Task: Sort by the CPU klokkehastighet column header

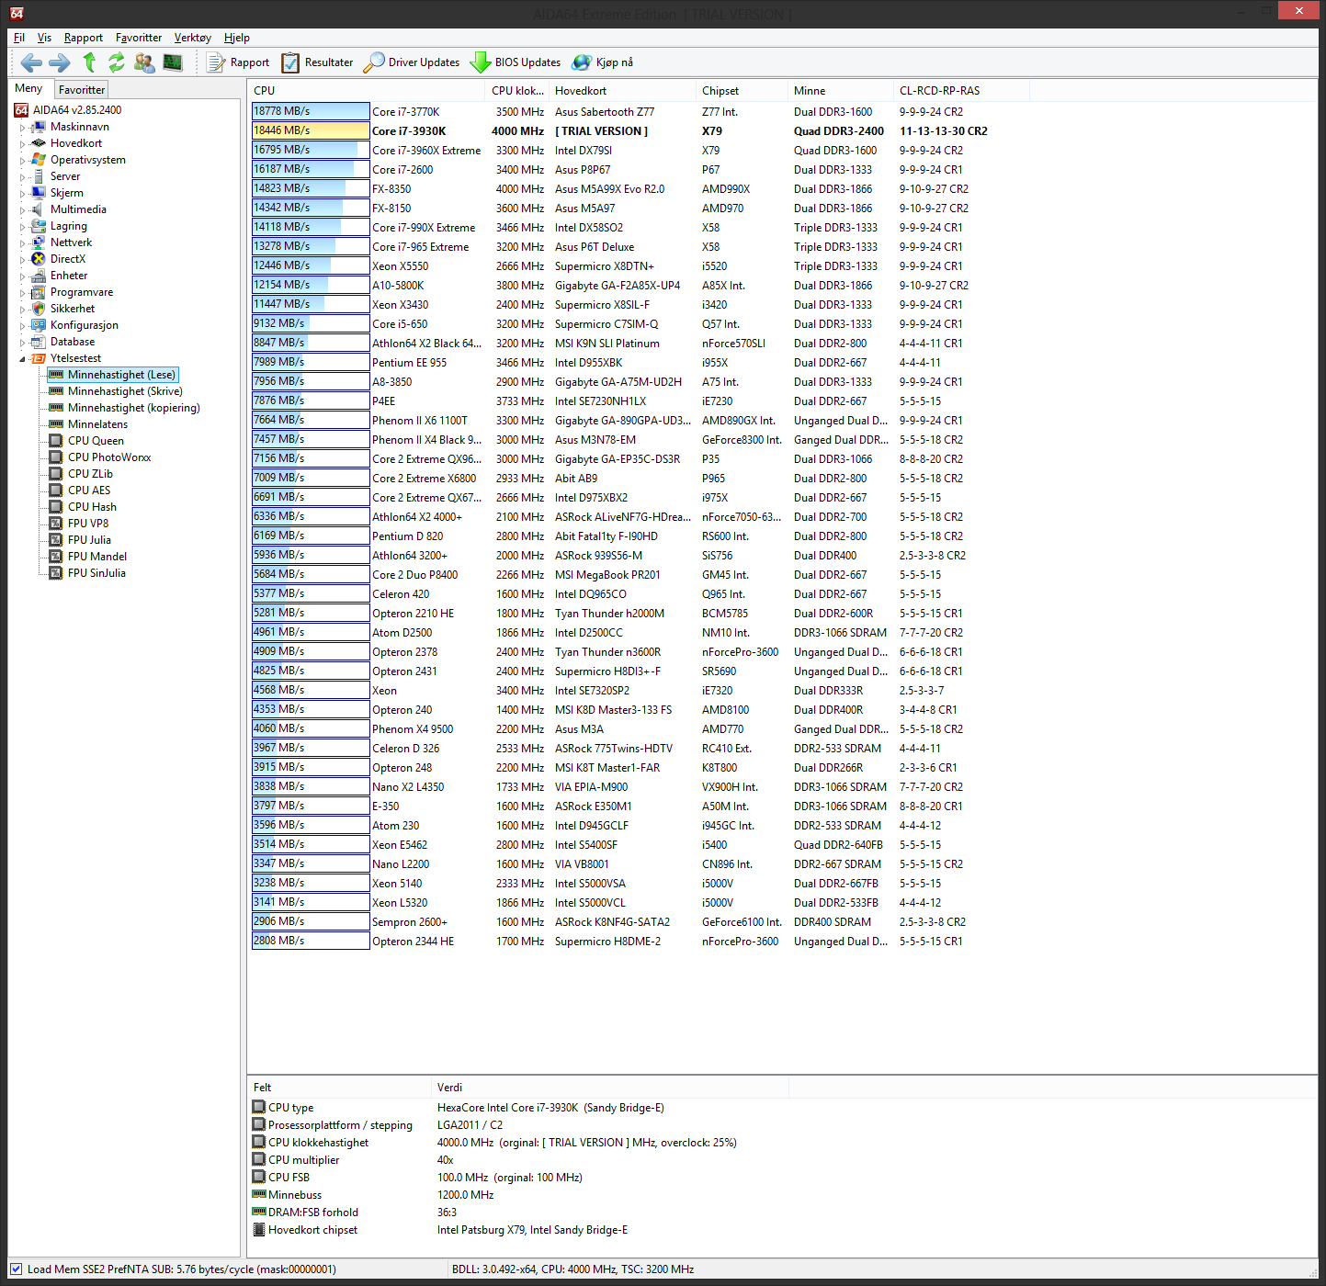Action: [x=516, y=91]
